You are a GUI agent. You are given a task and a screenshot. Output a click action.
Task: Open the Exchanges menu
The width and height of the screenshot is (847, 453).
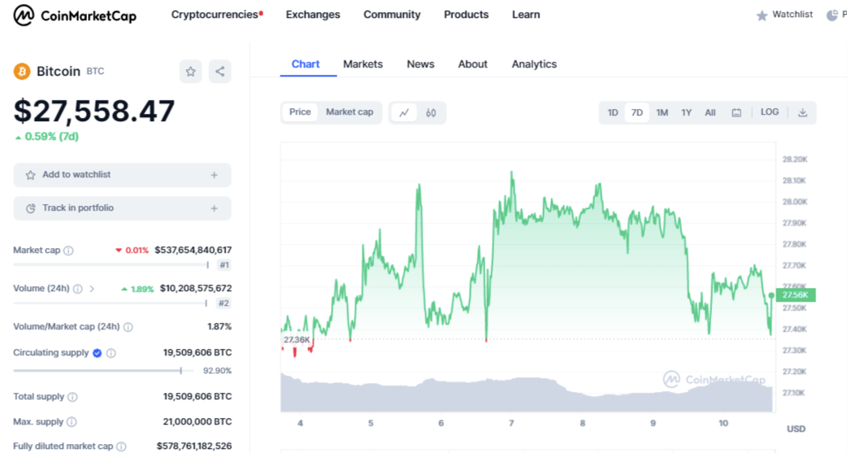click(313, 15)
